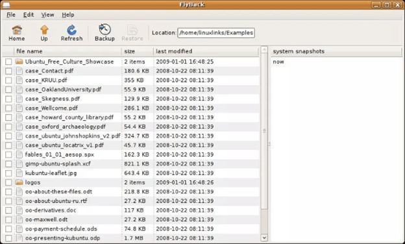405x244 pixels.
Task: Click file icon of oo-about-ubuntu-ru.rtf
Action: (19, 201)
